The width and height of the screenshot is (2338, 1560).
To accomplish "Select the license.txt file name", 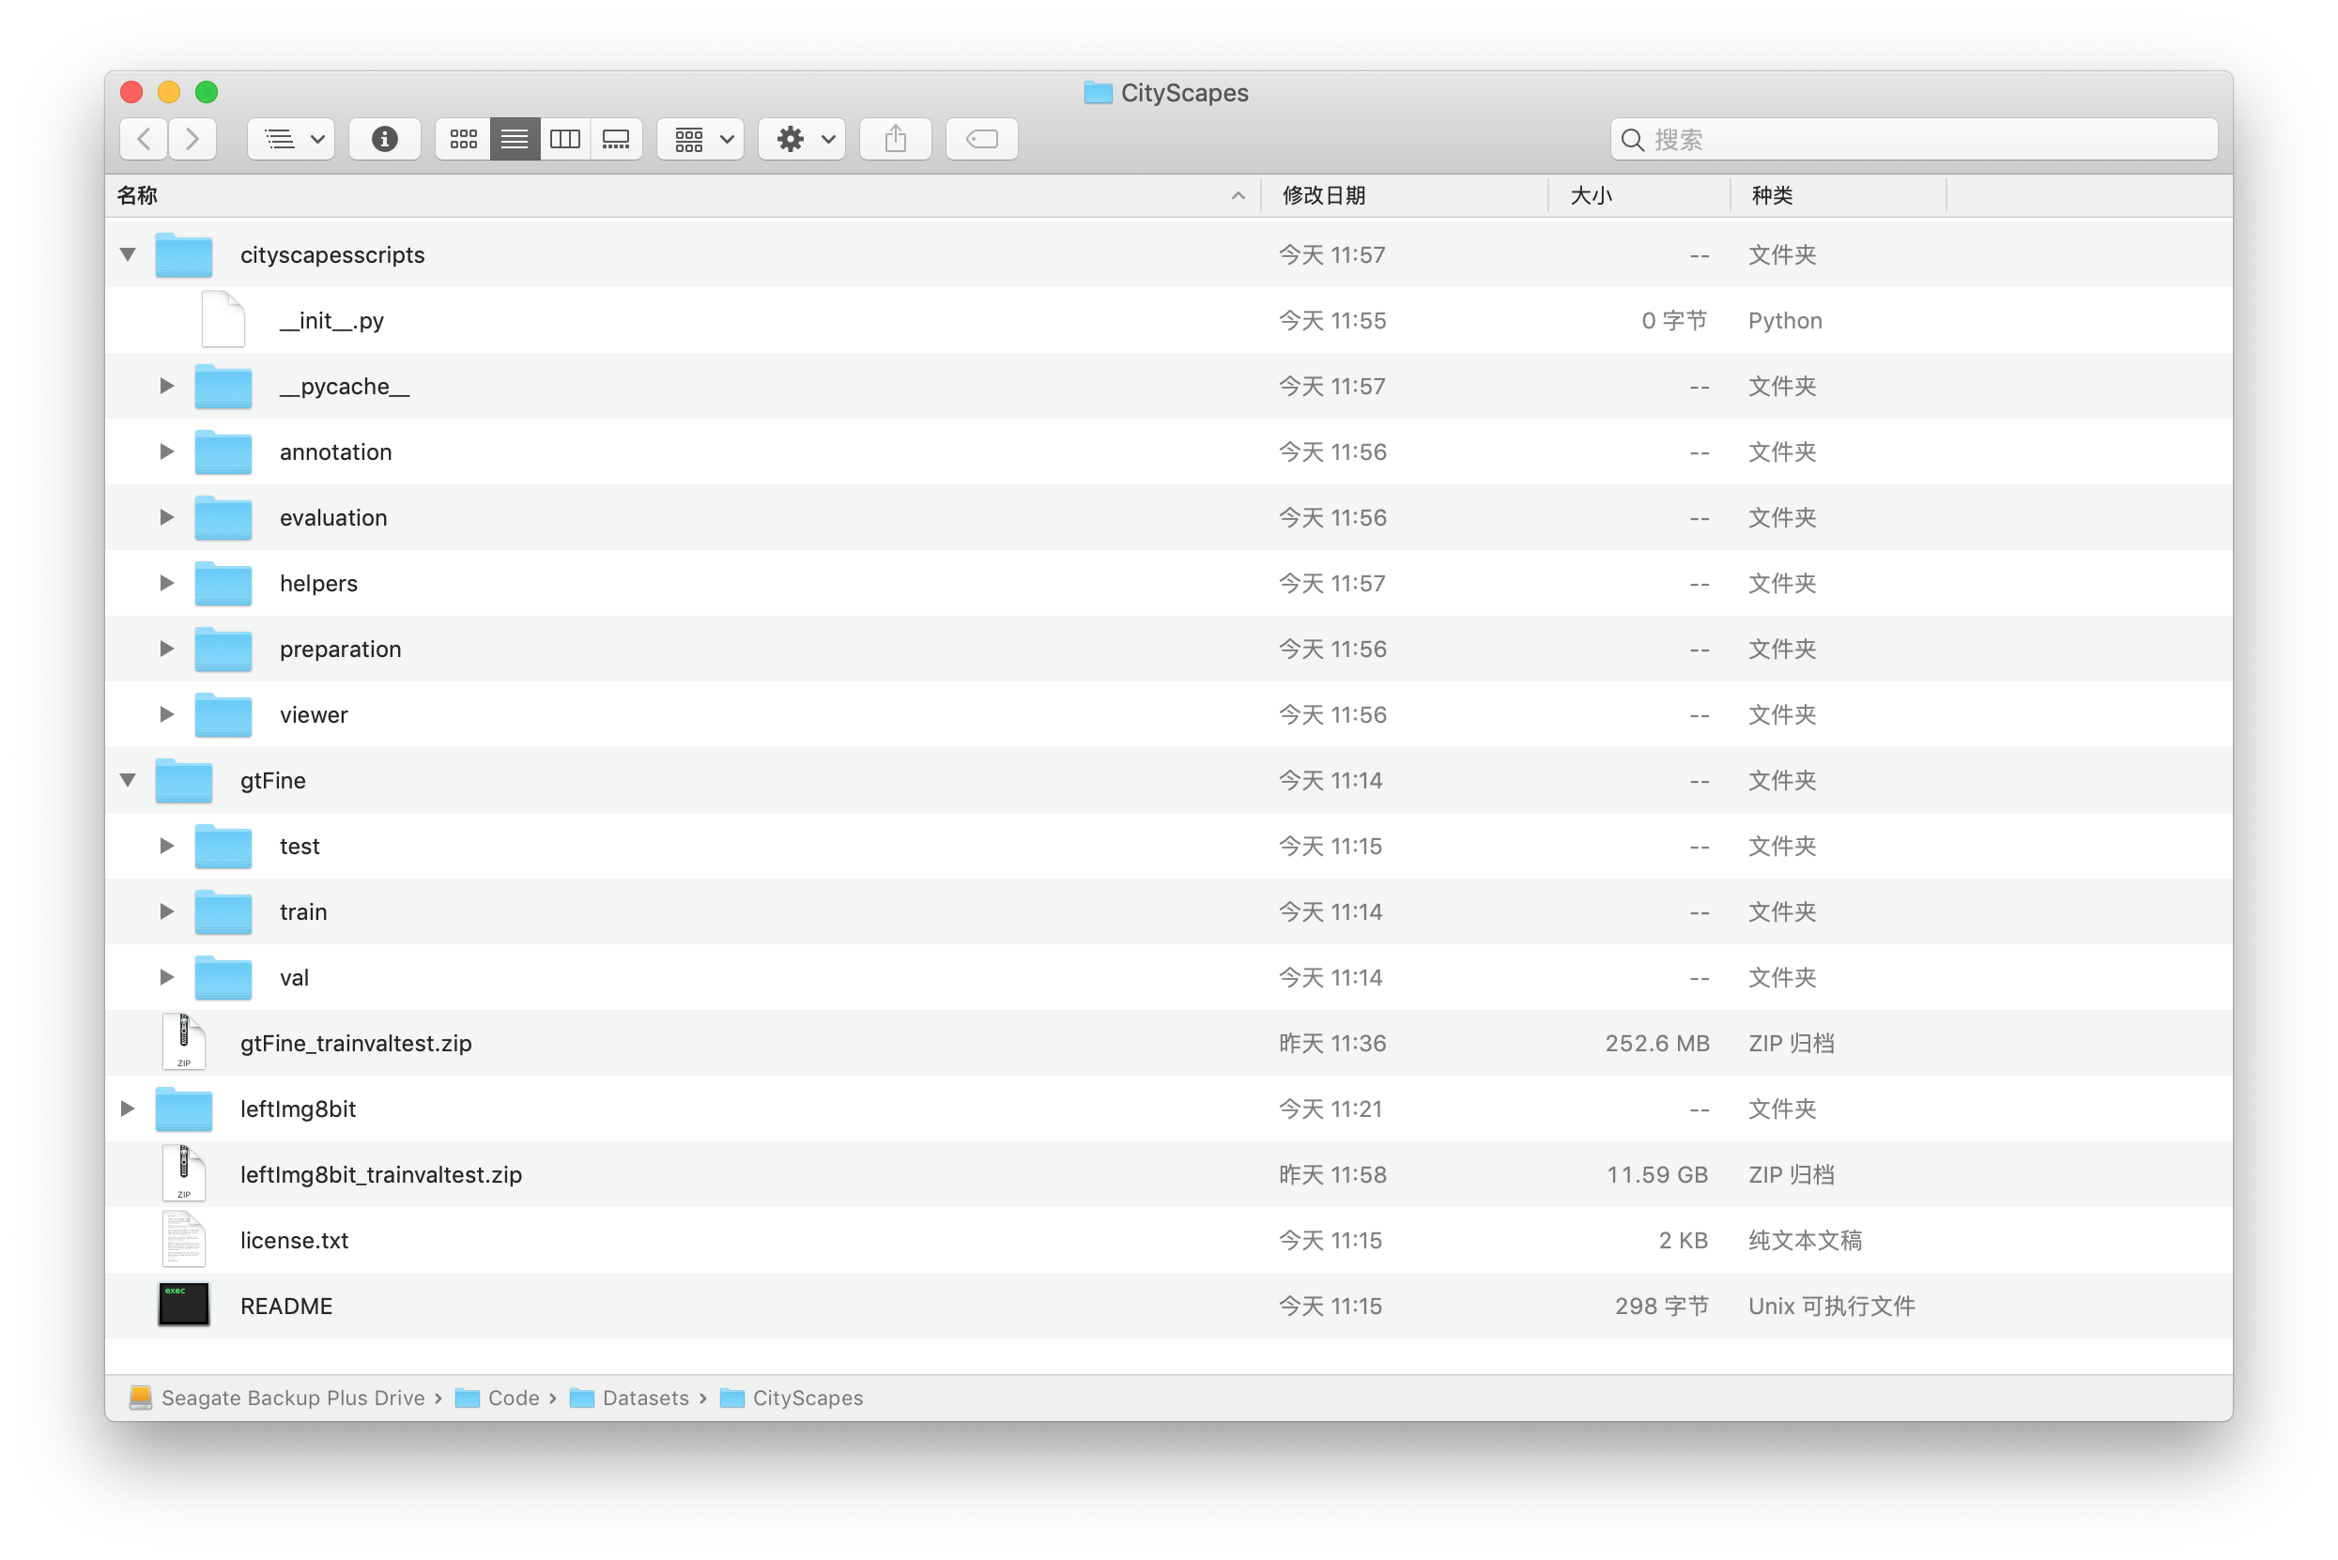I will (x=295, y=1240).
